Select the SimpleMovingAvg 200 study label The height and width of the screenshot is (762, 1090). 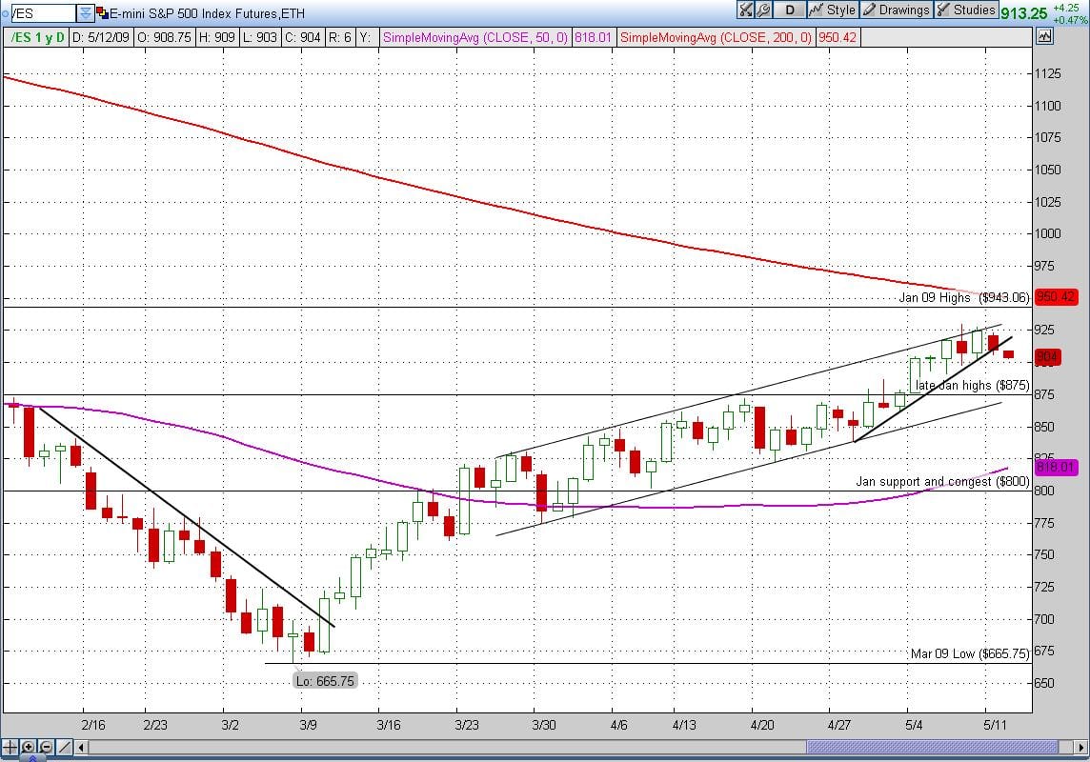coord(715,38)
